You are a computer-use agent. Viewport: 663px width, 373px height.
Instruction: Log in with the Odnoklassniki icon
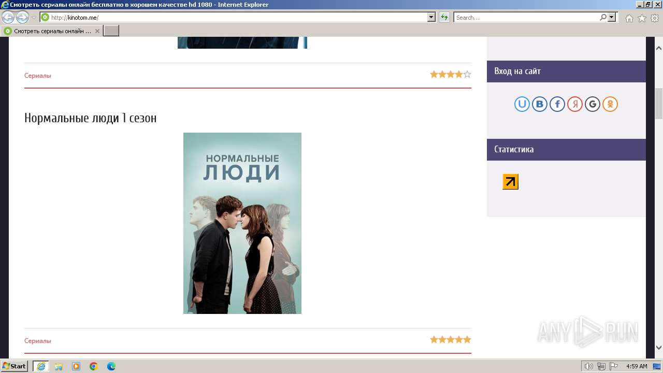tap(610, 104)
